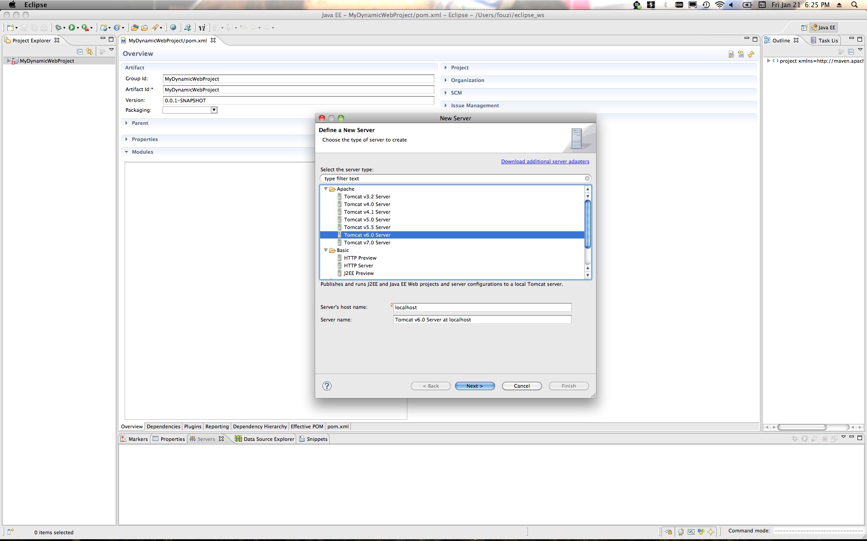Click the < Back button
Viewport: 867px width, 541px height.
(430, 386)
